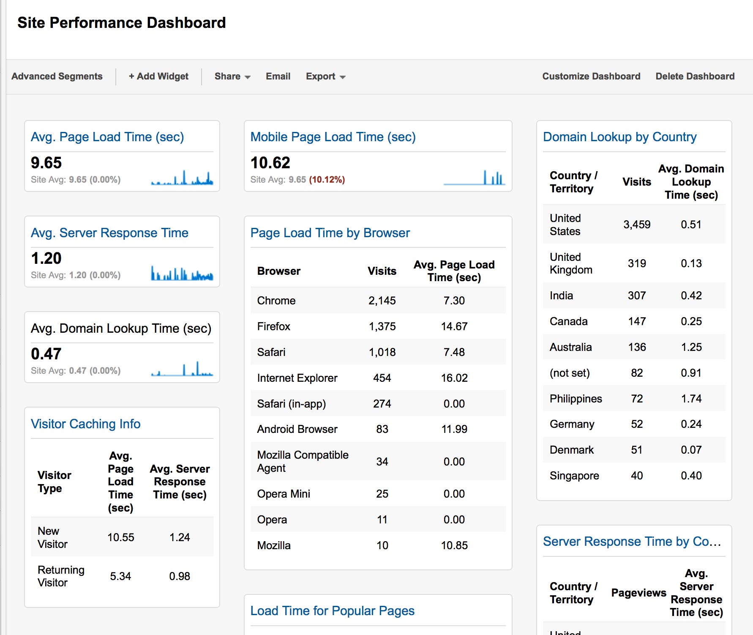Click the Avg. Domain Lookup Time (sec) title

(x=121, y=328)
